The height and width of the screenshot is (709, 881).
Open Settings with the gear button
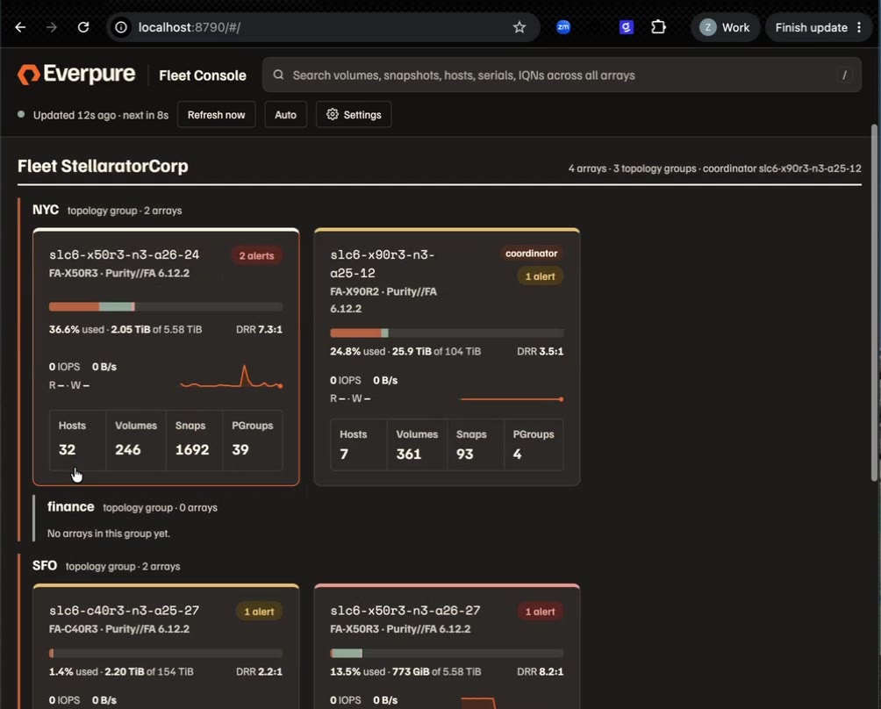(354, 115)
